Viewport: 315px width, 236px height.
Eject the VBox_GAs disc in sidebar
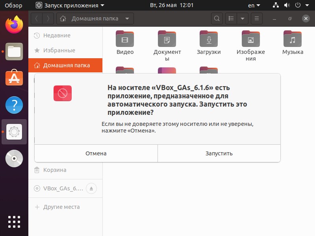(x=91, y=188)
